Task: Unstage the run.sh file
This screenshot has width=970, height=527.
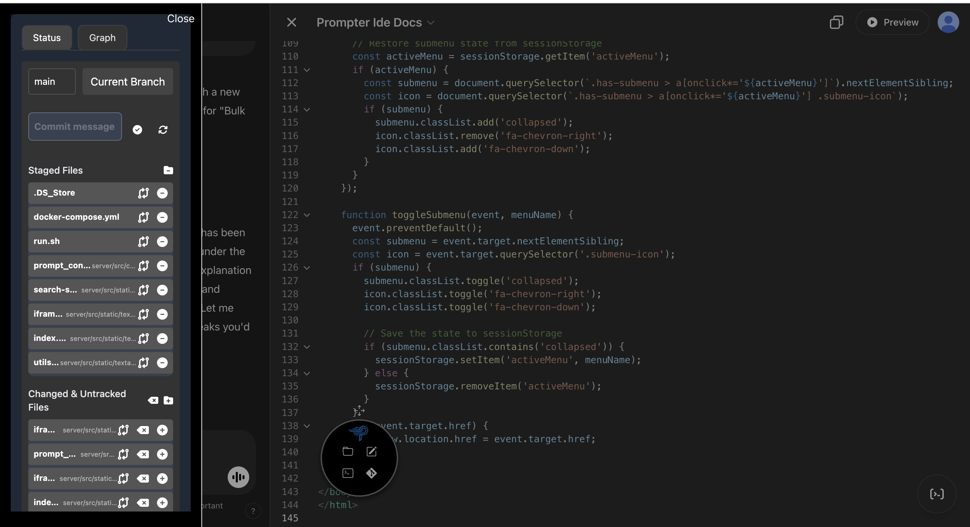Action: (162, 242)
